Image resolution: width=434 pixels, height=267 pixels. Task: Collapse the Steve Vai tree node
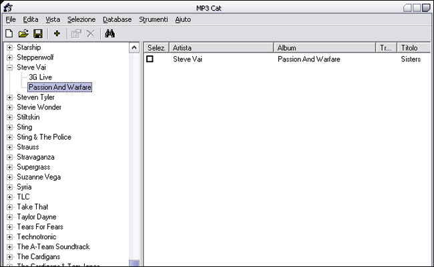coord(9,67)
